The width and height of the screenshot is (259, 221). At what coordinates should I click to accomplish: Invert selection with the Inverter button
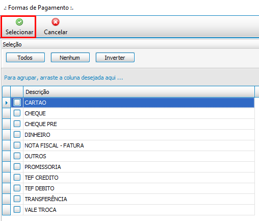115,58
